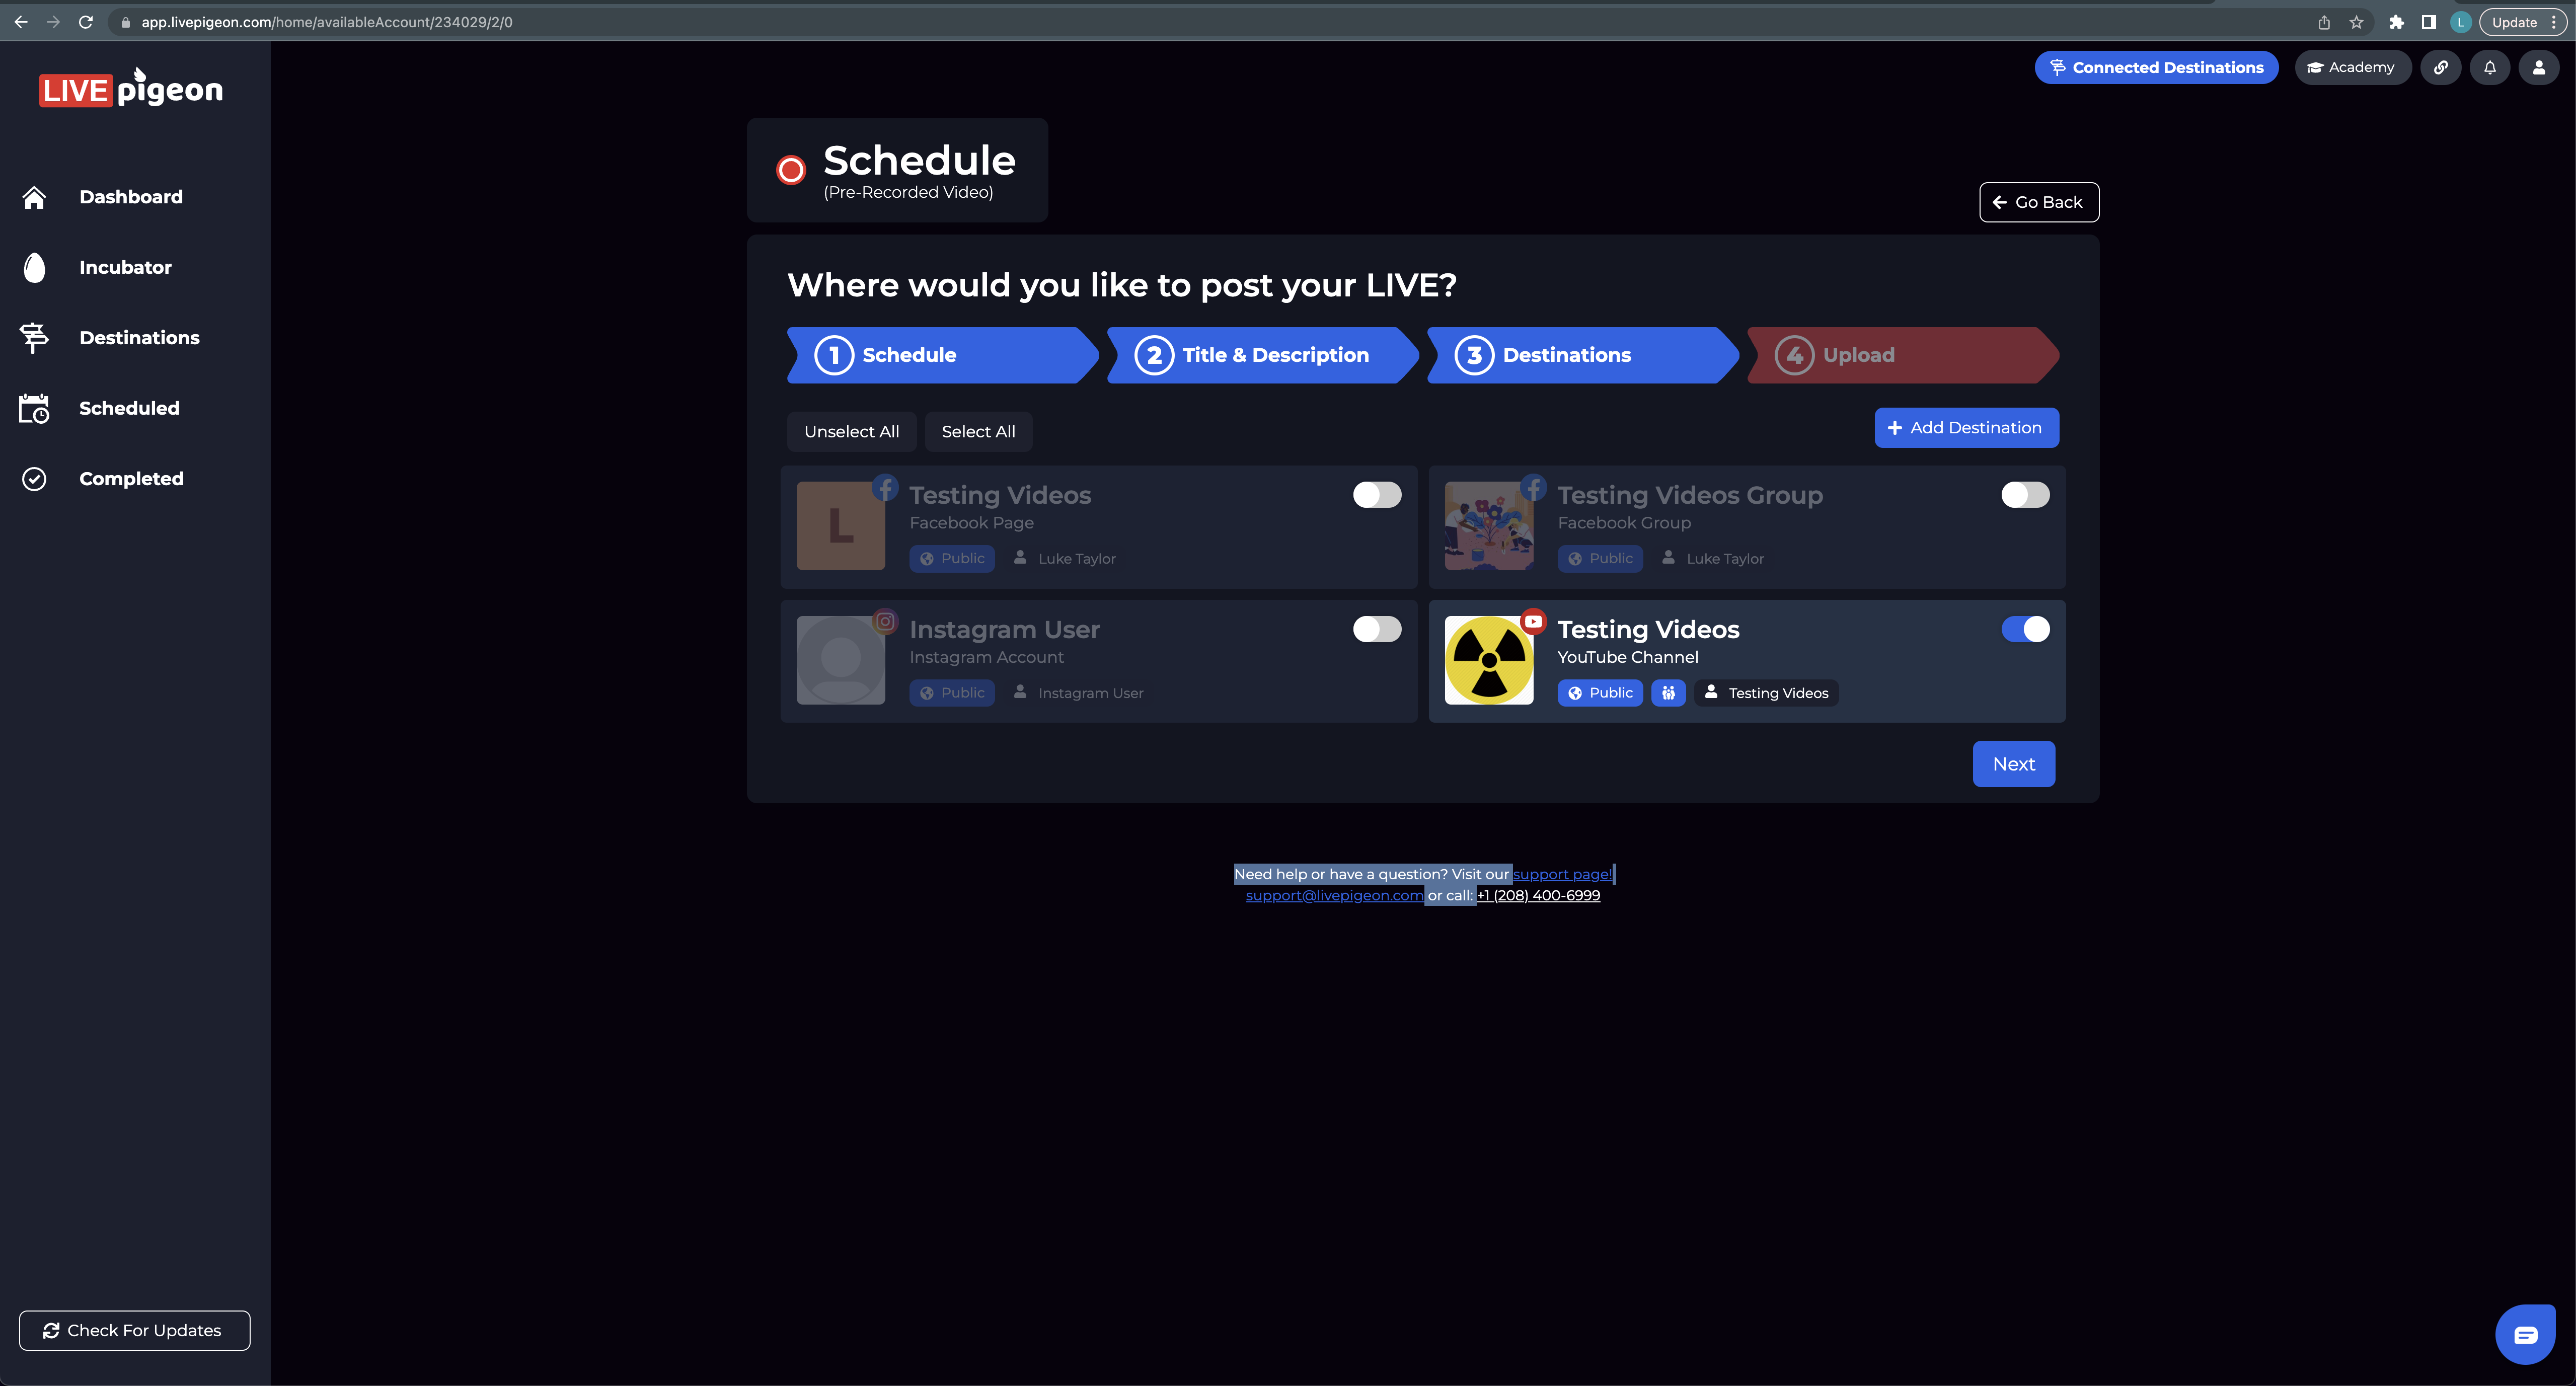This screenshot has height=1386, width=2576.
Task: Click the LIVE pigeon logo
Action: click(131, 89)
